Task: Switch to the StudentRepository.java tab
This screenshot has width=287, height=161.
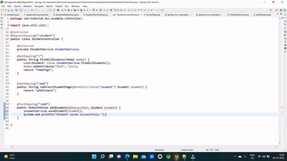Action: 66,15
